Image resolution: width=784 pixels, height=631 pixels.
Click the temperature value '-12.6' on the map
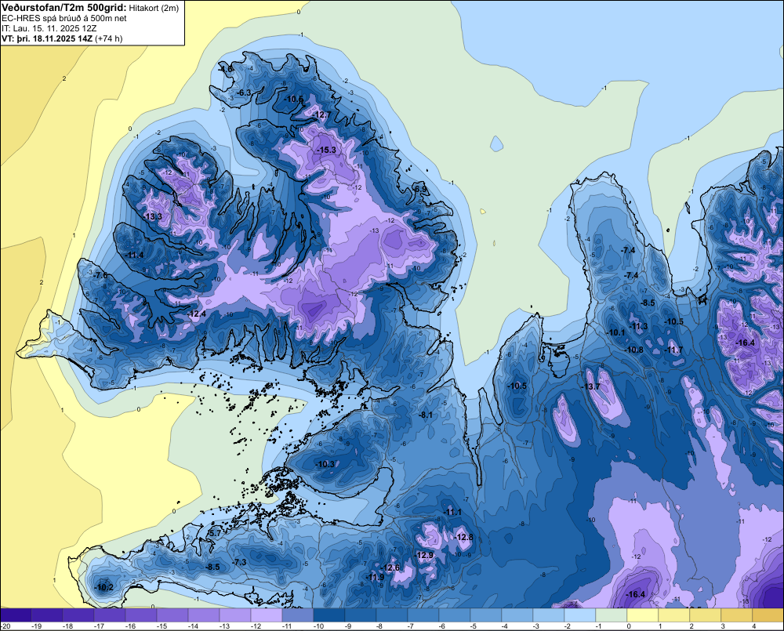pyautogui.click(x=390, y=568)
